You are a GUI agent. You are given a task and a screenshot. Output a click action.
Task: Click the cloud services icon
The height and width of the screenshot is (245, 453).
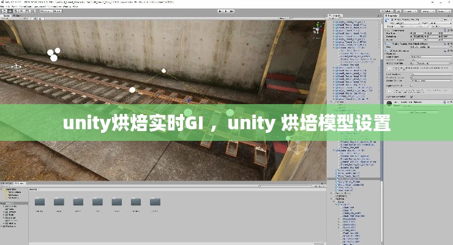[399, 11]
